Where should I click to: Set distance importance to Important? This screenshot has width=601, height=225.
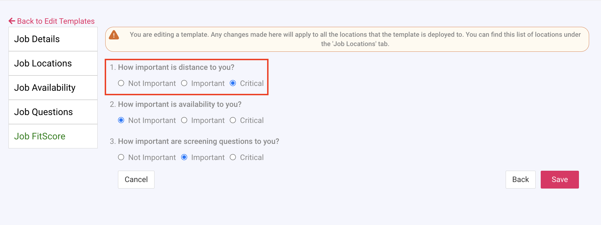tap(184, 83)
